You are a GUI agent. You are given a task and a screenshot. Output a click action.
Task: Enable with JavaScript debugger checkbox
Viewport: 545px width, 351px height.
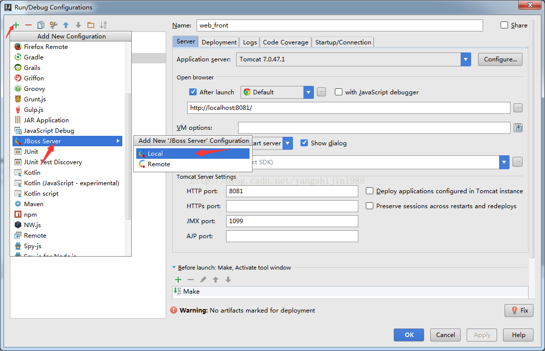click(338, 92)
